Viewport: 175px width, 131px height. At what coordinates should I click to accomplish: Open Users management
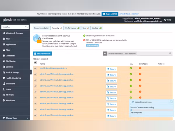7,89
